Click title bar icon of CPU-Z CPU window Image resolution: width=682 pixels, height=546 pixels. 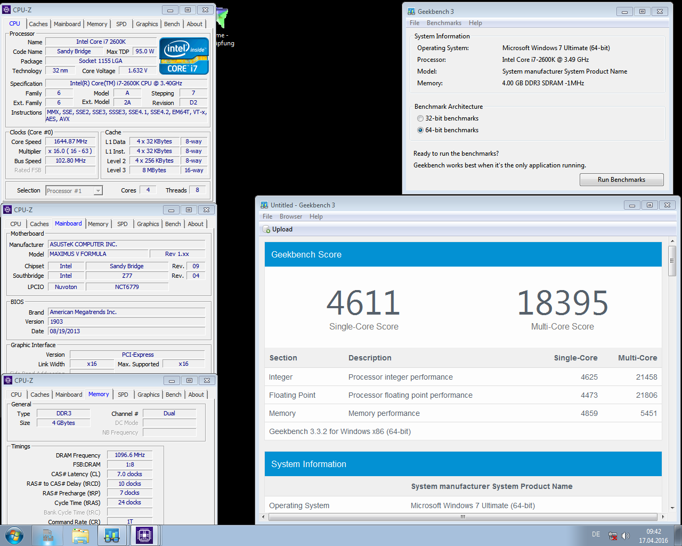[6, 10]
